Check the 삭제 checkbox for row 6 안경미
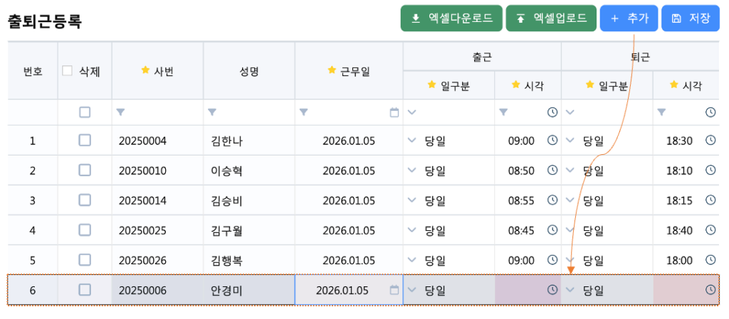 85,290
